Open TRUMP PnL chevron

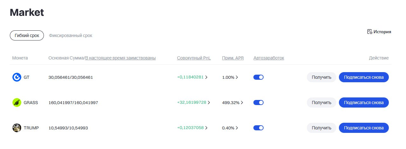point(206,128)
